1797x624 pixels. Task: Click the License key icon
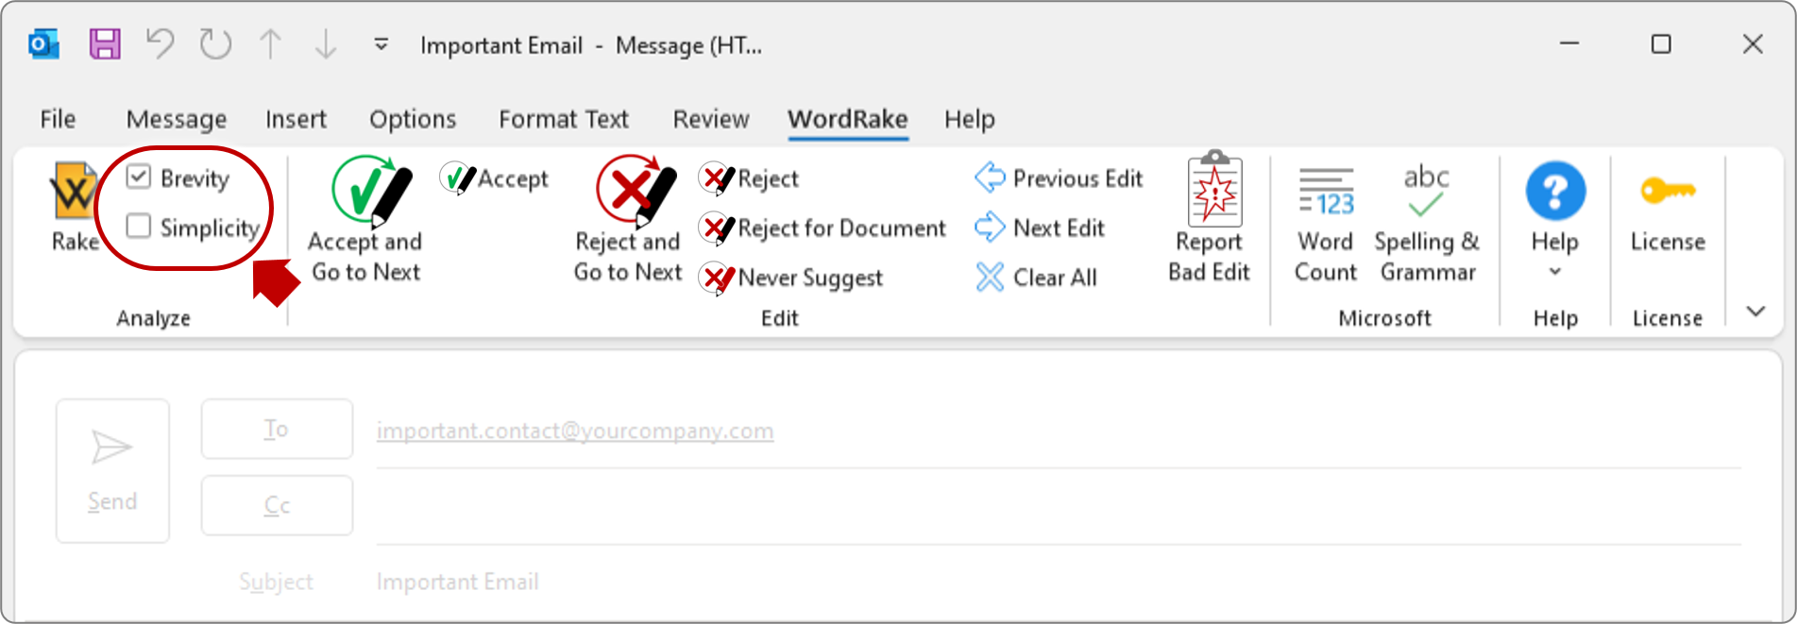[x=1668, y=191]
